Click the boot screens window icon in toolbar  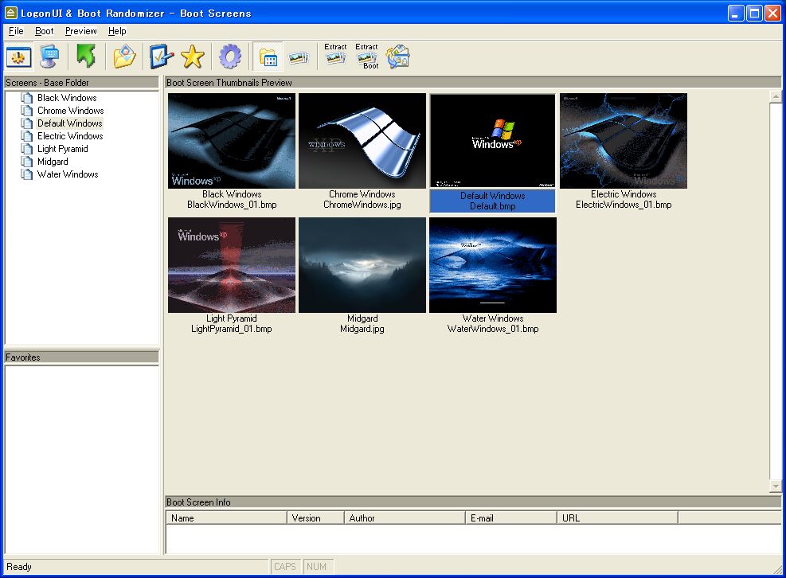(x=19, y=57)
